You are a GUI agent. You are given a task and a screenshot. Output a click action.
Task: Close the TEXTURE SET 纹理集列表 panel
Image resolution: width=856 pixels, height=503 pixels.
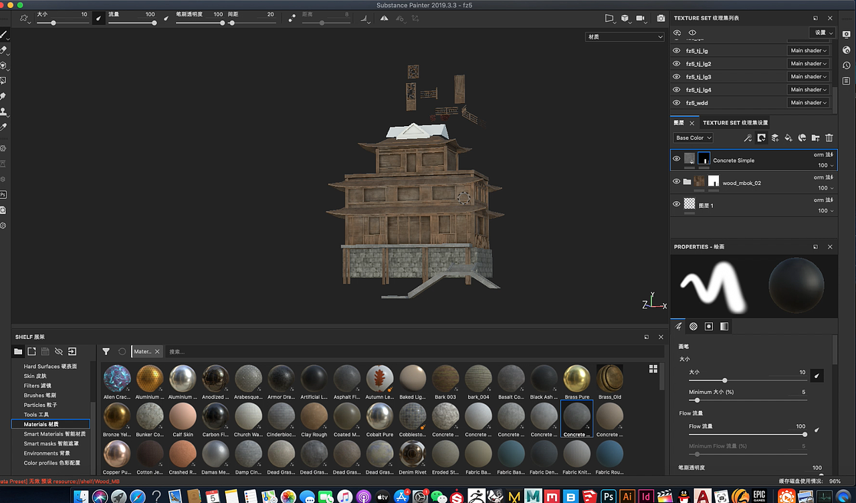[x=830, y=18]
